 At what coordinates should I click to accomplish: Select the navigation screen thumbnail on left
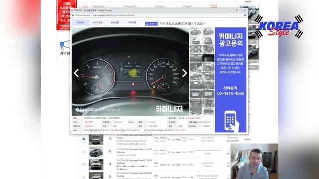pyautogui.click(x=196, y=94)
